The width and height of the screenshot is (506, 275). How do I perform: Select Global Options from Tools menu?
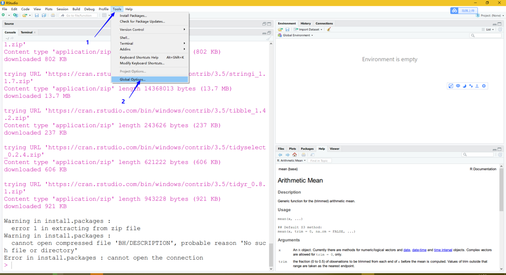point(150,79)
